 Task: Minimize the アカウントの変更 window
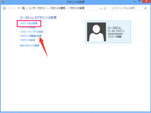pyautogui.click(x=134, y=2)
